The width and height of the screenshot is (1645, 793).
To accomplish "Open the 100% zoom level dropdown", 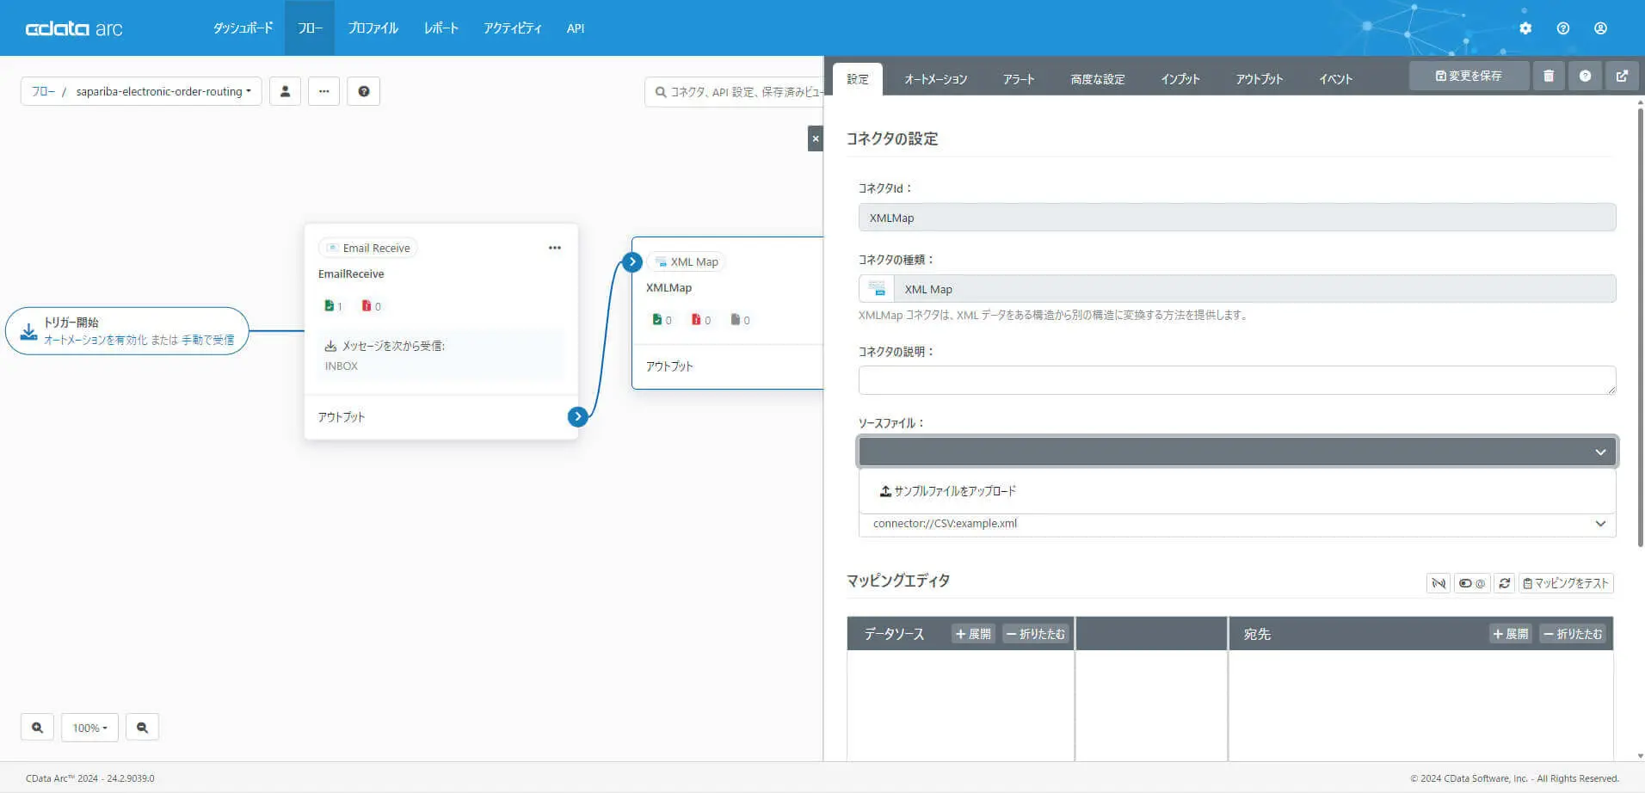I will [89, 728].
